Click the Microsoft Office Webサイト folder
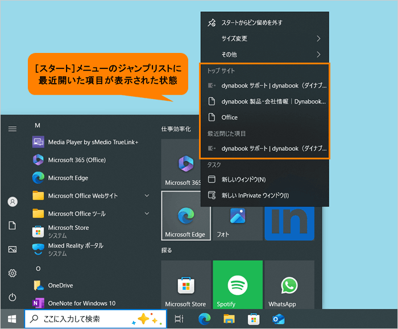Image resolution: width=398 pixels, height=329 pixels. point(92,196)
